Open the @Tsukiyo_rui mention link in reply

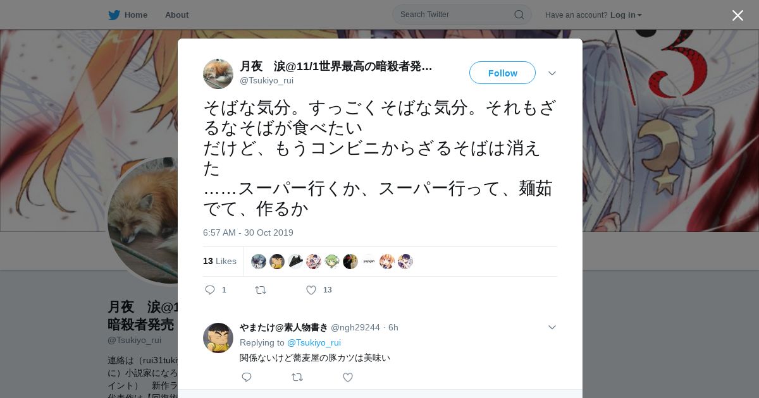[x=314, y=342]
